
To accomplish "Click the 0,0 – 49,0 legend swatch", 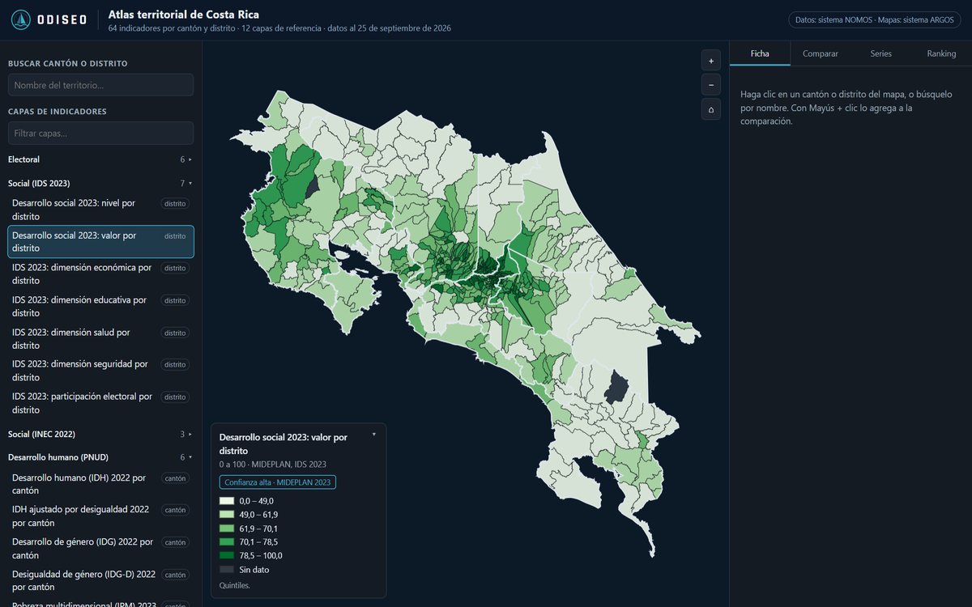I will pyautogui.click(x=226, y=501).
